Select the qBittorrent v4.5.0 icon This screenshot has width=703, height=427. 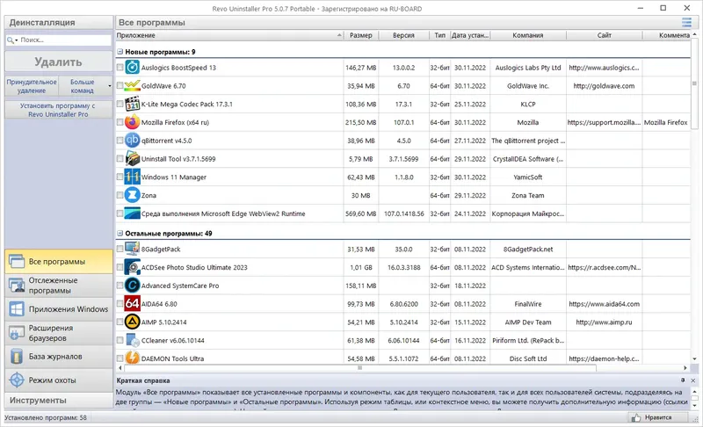(133, 141)
